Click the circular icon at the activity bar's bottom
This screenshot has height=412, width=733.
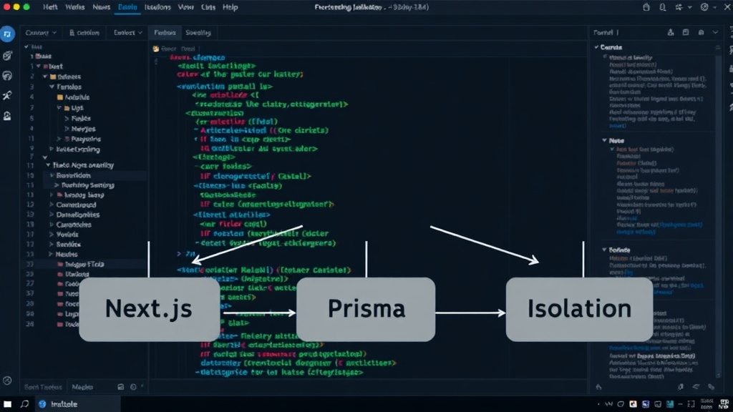7,381
